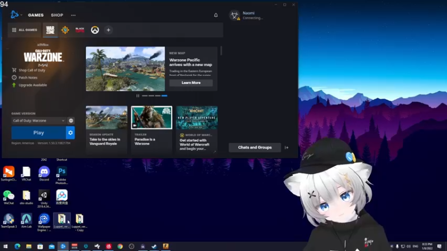Click the region globe icon
Screen dimensions: 447x251
coord(71,120)
